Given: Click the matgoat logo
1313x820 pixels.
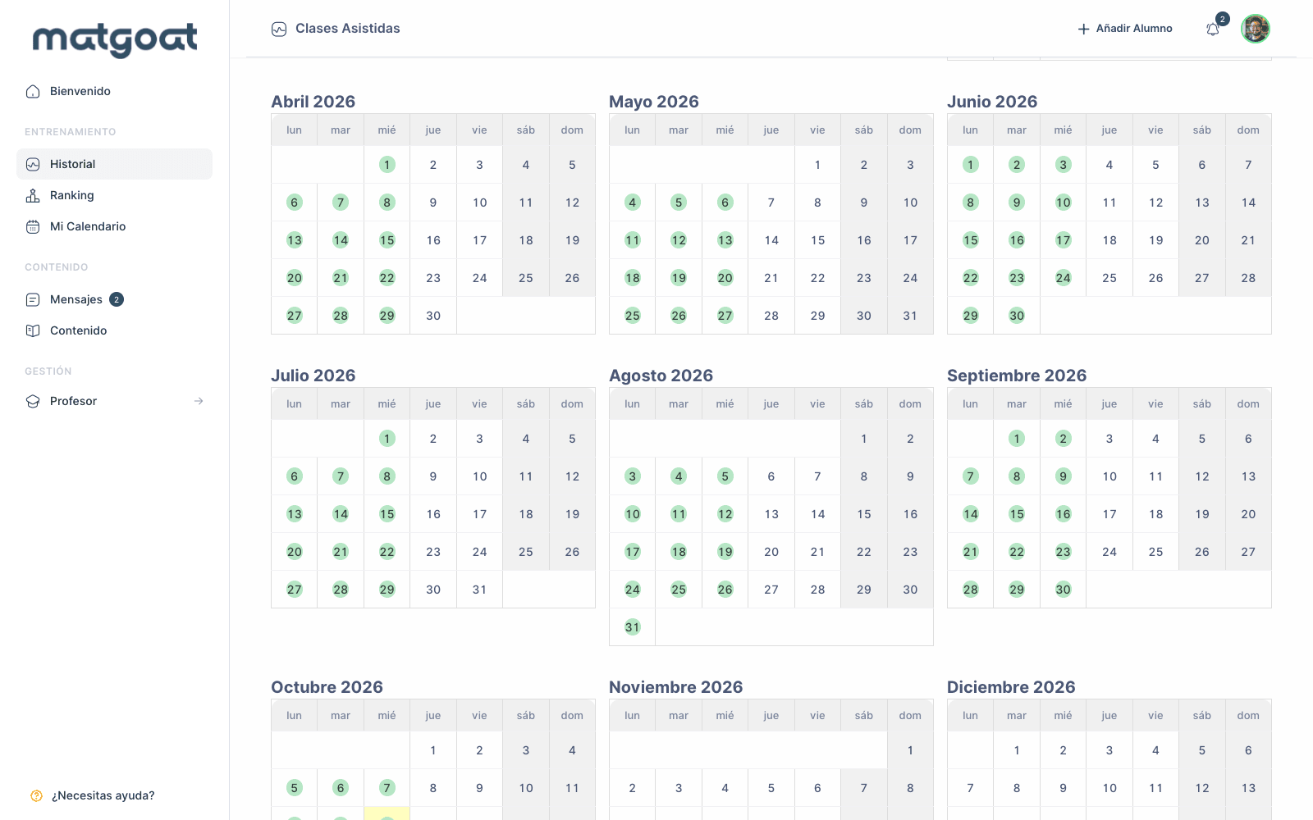Looking at the screenshot, I should (115, 40).
